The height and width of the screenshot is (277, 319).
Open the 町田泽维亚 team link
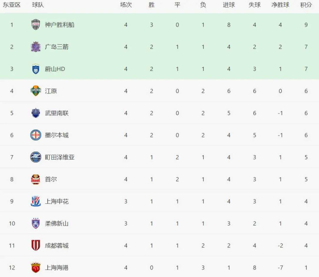click(59, 157)
